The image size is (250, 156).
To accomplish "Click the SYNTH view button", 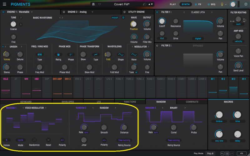I will (x=186, y=4).
